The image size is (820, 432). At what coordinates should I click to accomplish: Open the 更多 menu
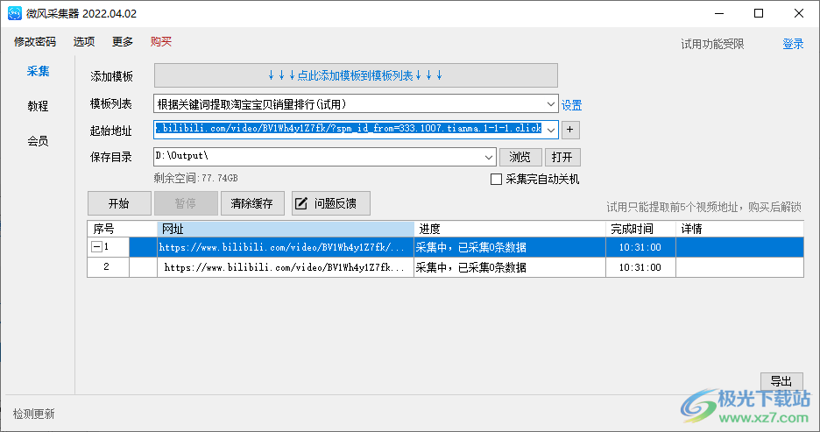(123, 42)
